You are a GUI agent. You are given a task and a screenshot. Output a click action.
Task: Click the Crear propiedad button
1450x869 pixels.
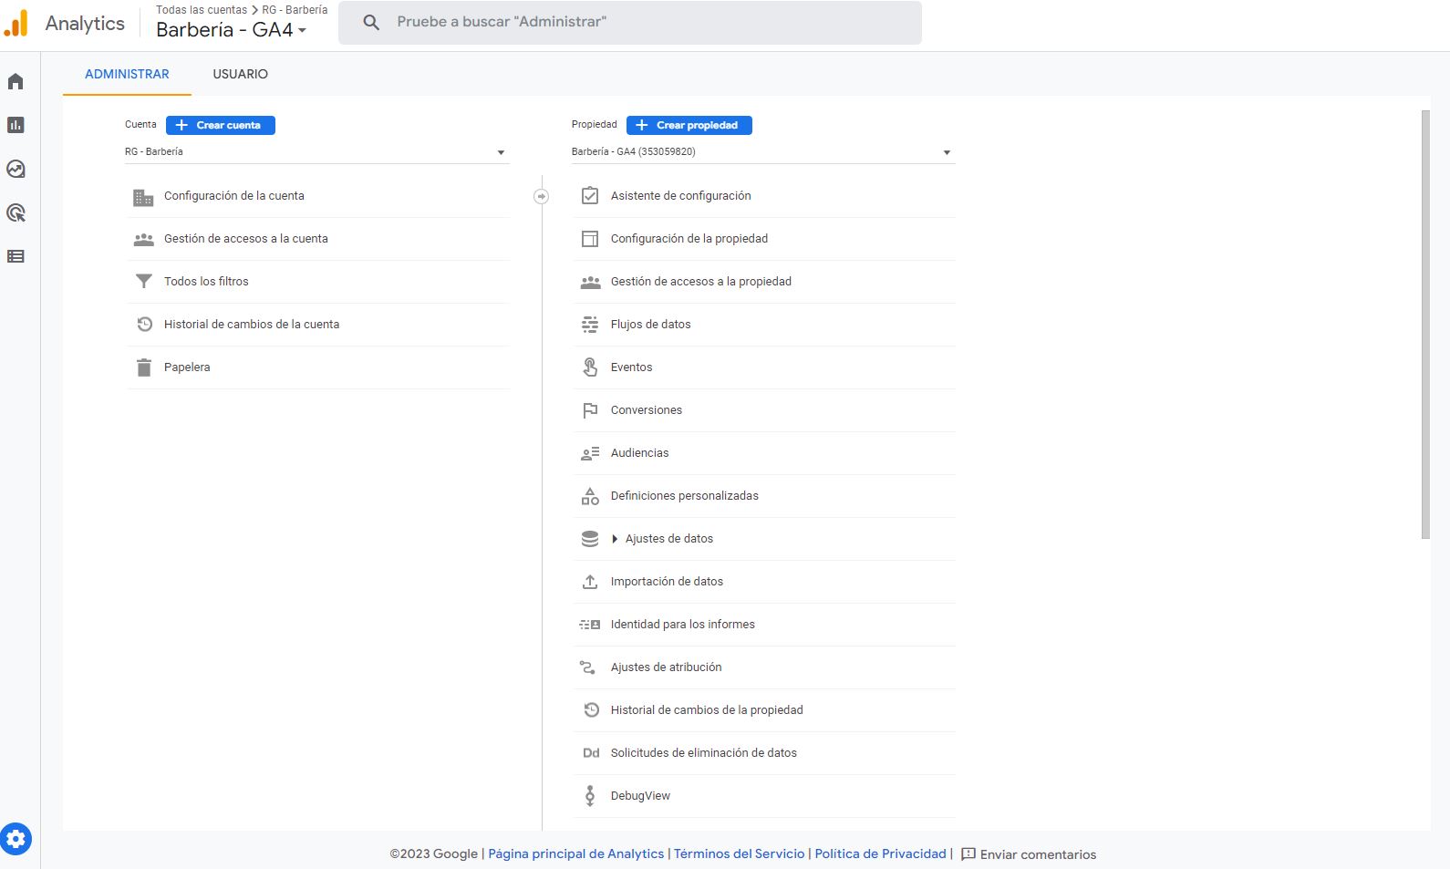click(x=689, y=125)
